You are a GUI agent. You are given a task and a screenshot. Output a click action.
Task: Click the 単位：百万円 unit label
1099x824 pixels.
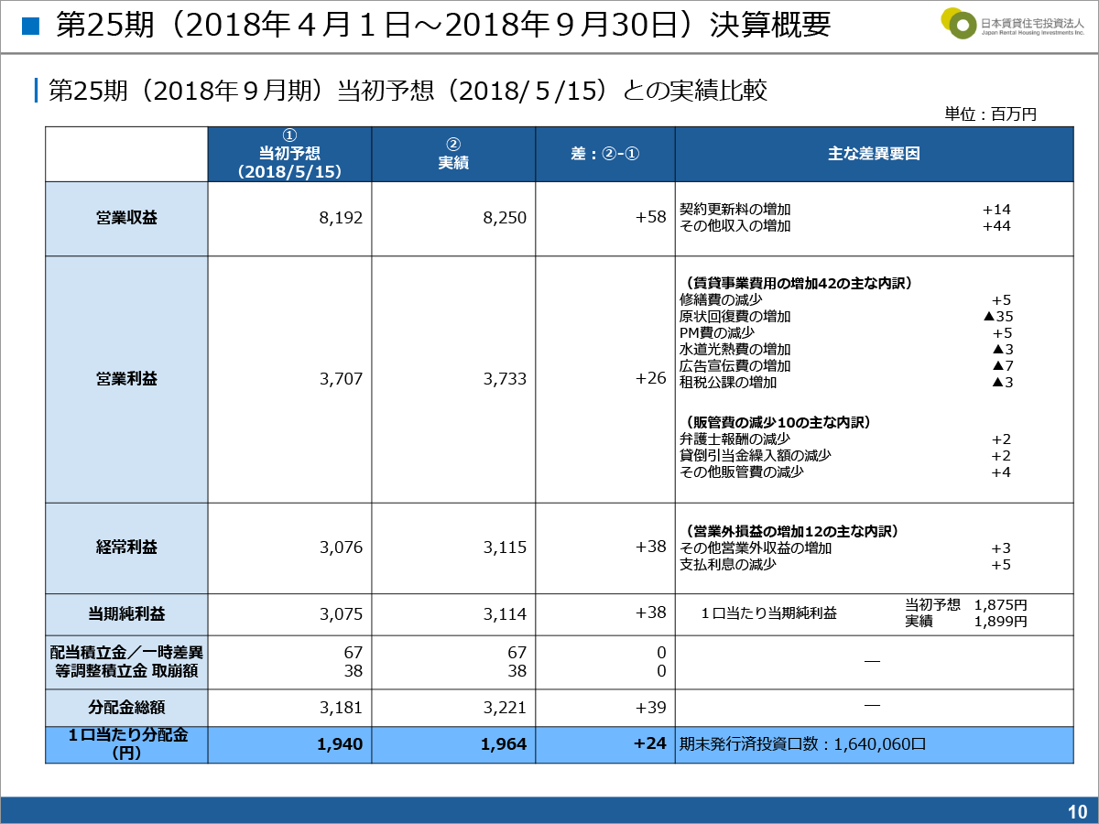coord(990,114)
